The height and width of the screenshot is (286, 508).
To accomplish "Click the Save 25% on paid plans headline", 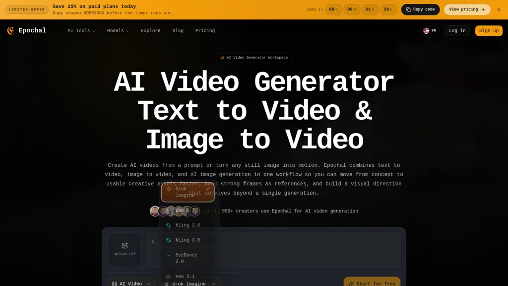I will point(94,6).
